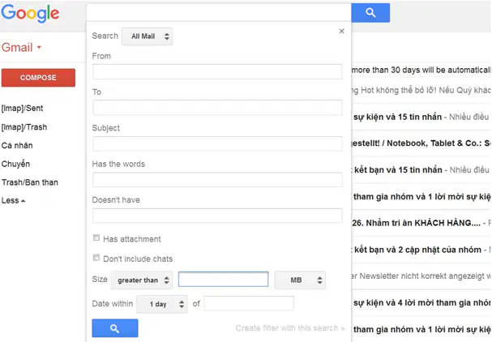The width and height of the screenshot is (492, 342).
Task: Open the Google logo homepage
Action: (30, 13)
